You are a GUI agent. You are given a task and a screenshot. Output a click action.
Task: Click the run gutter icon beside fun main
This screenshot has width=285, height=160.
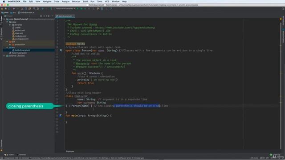[61, 116]
